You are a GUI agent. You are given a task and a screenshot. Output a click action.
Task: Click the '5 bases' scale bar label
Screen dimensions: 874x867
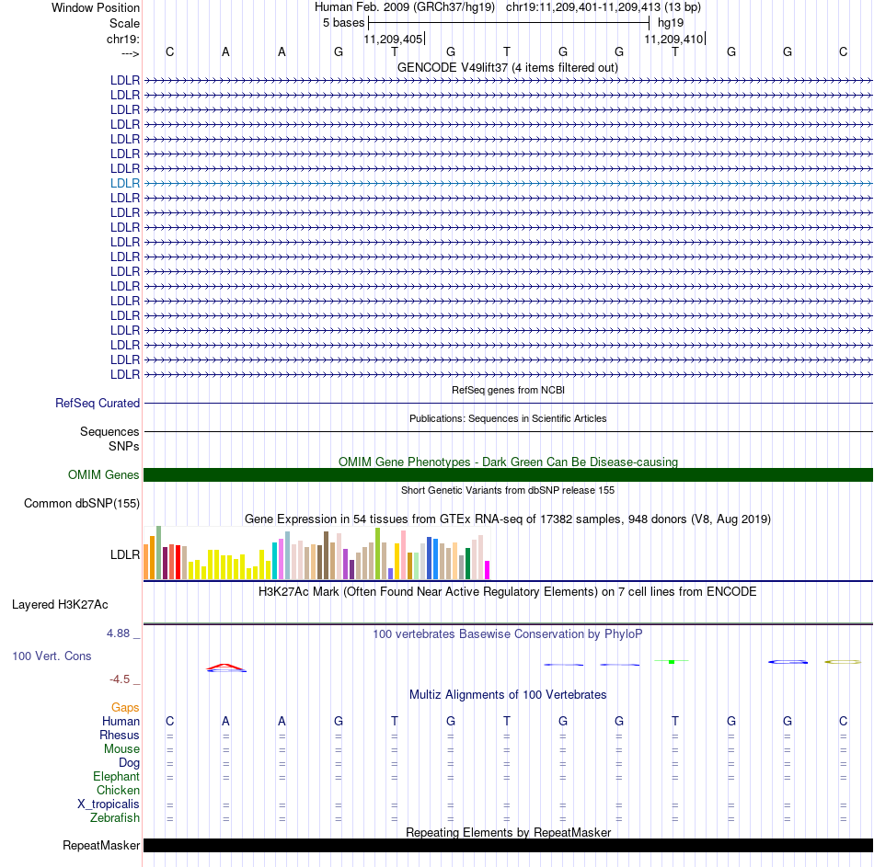[x=343, y=23]
